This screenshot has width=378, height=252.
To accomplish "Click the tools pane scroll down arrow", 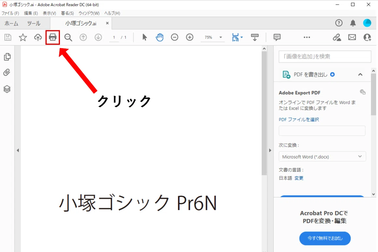I will pos(373,194).
